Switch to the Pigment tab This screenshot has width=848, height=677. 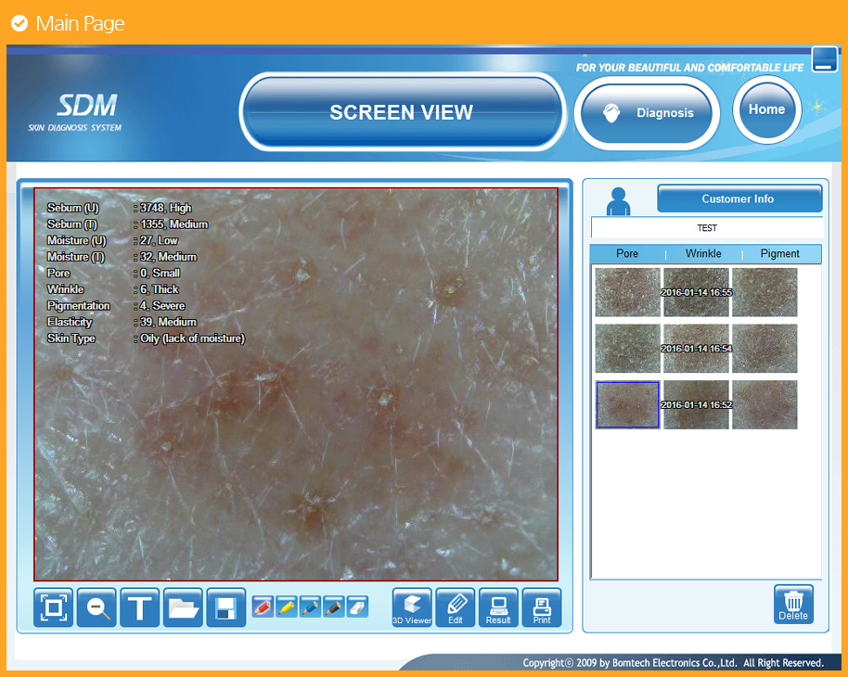pos(779,254)
